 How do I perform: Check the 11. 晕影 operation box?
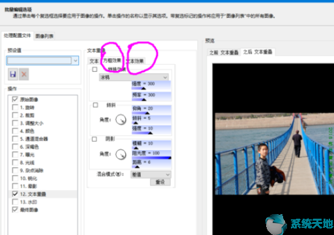tap(15, 186)
